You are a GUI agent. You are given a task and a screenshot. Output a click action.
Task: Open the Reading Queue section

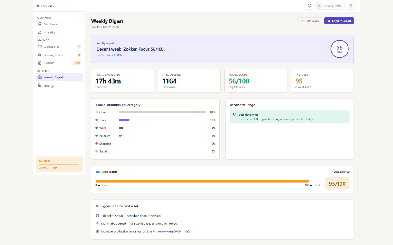pyautogui.click(x=59, y=55)
